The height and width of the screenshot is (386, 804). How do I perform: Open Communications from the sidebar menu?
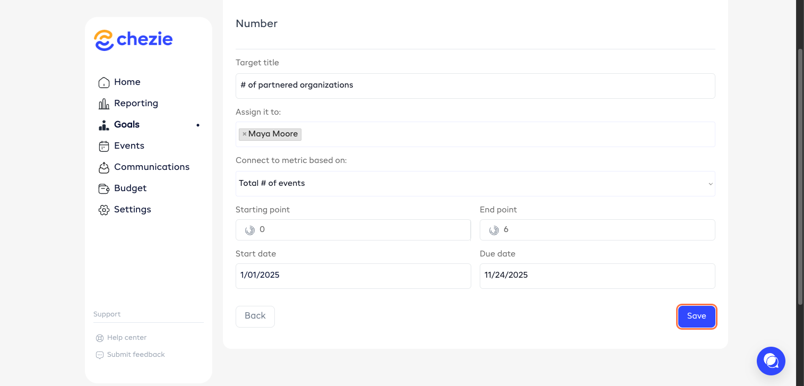[151, 167]
